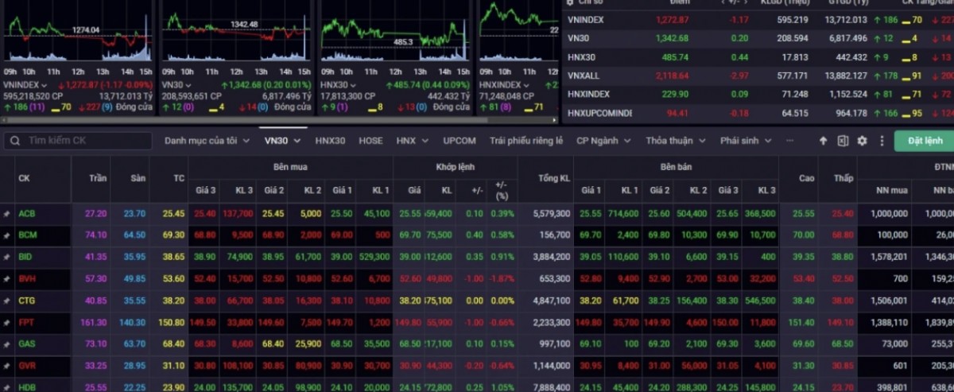Screen dimensions: 954x392
Task: Click the Đặt lệnh button
Action: pos(923,141)
